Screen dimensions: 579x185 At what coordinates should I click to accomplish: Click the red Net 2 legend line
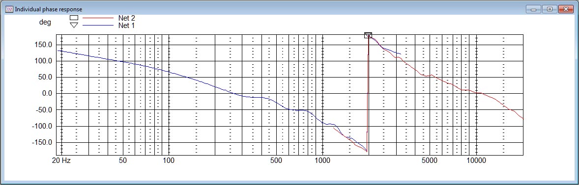pos(97,18)
